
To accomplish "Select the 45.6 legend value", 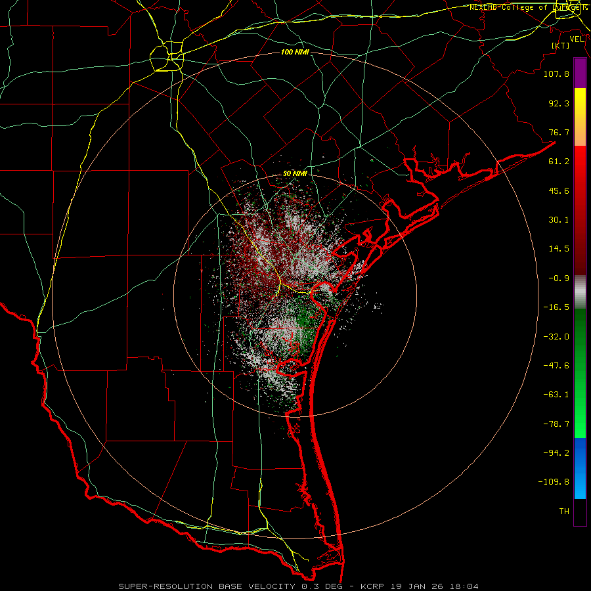I will coord(559,190).
